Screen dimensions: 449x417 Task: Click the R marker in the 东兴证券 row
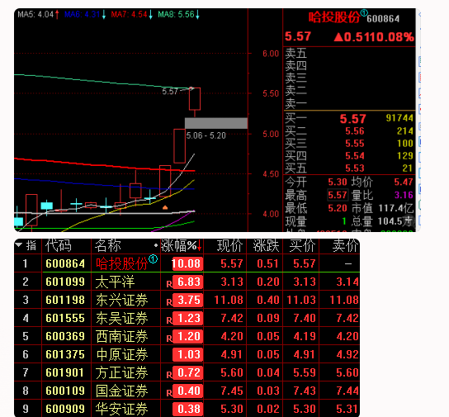[169, 302]
